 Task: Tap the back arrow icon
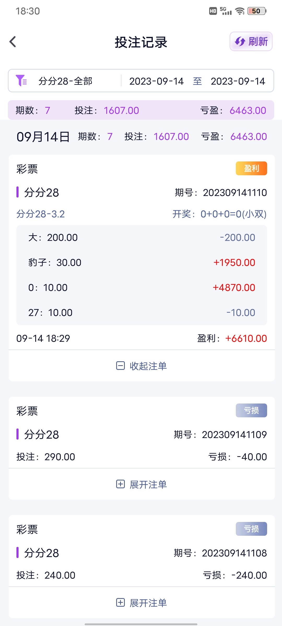point(13,42)
